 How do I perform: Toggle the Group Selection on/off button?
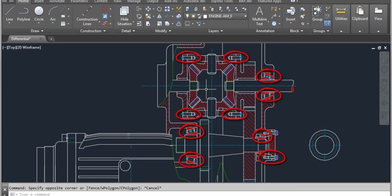tap(328, 24)
